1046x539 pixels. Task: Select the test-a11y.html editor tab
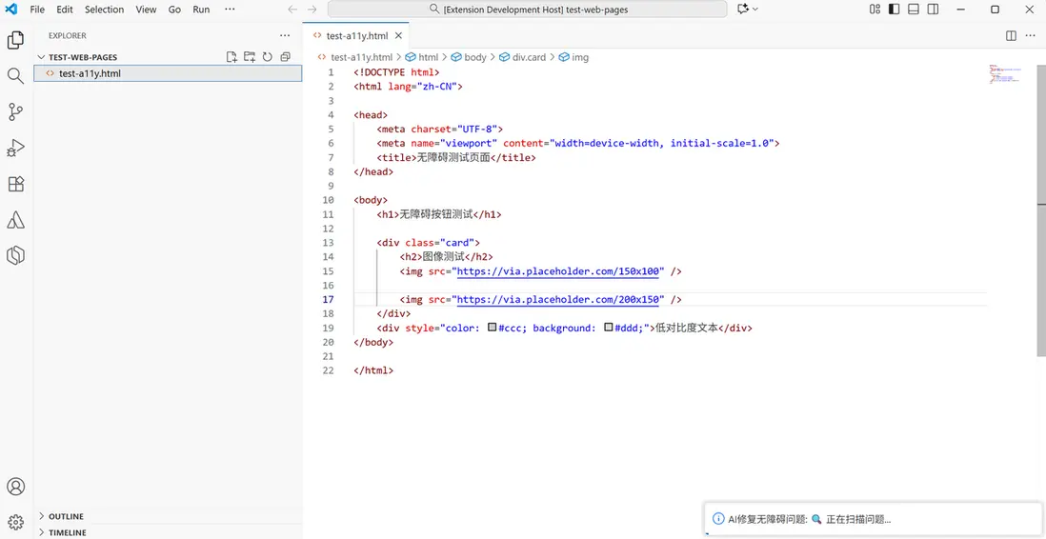(x=356, y=36)
